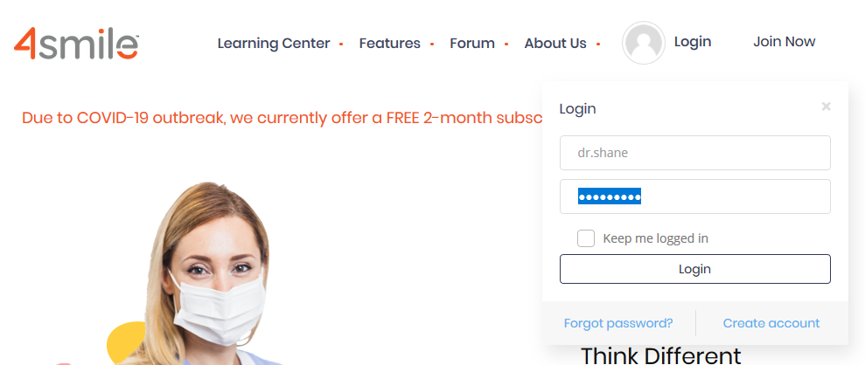Click the Think Different heading
Image resolution: width=865 pixels, height=365 pixels.
pos(661,355)
